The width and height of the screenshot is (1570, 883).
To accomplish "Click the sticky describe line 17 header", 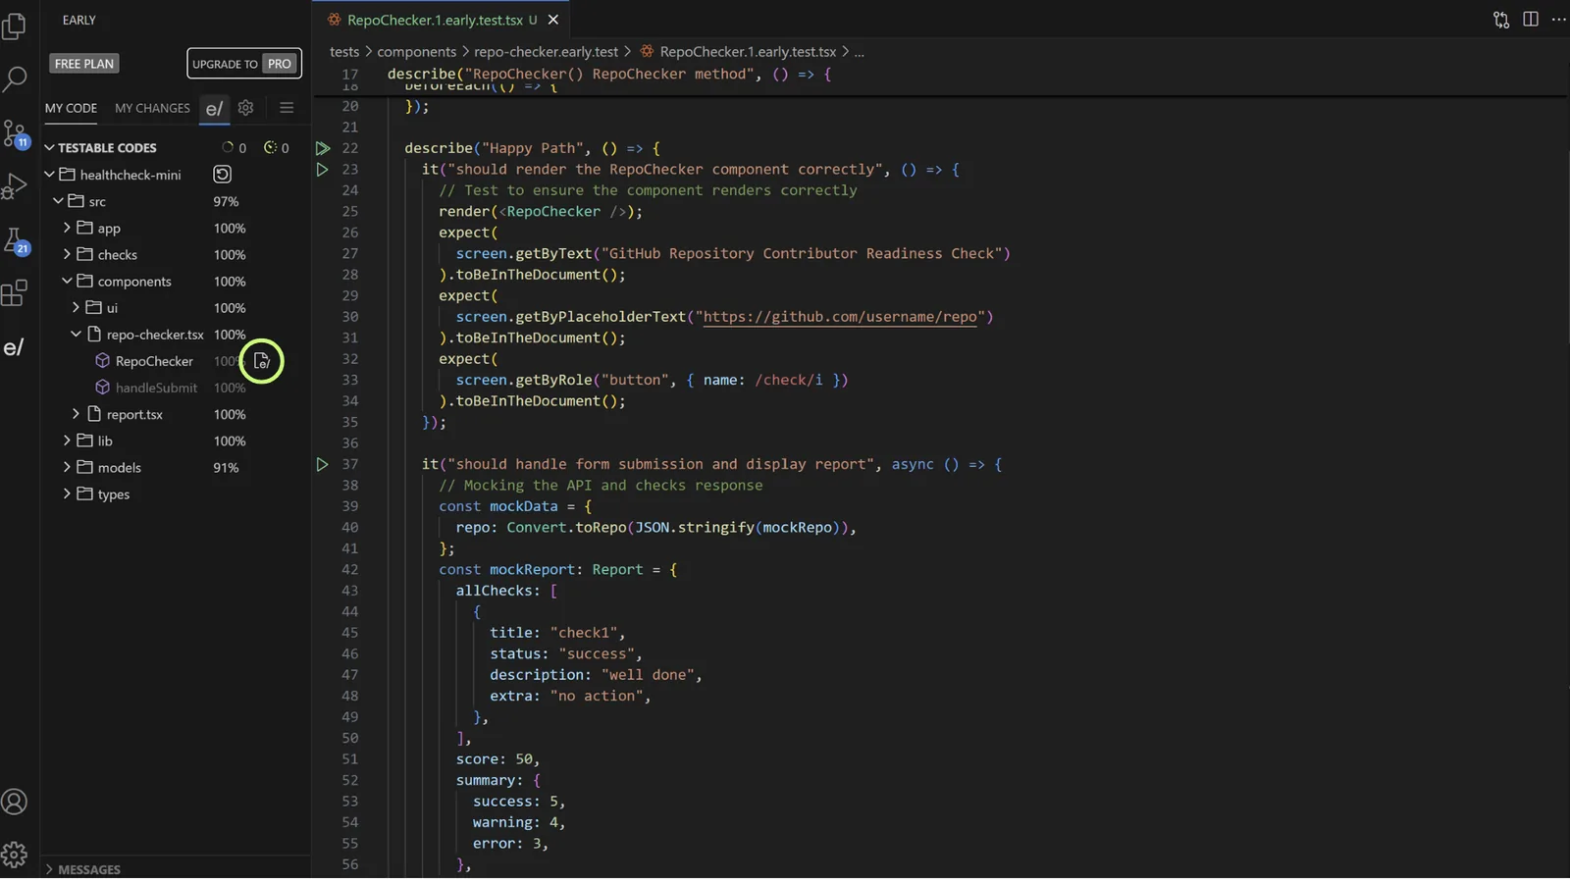I will [609, 74].
